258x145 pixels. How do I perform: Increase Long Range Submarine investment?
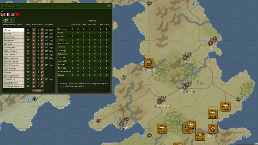[x=42, y=86]
